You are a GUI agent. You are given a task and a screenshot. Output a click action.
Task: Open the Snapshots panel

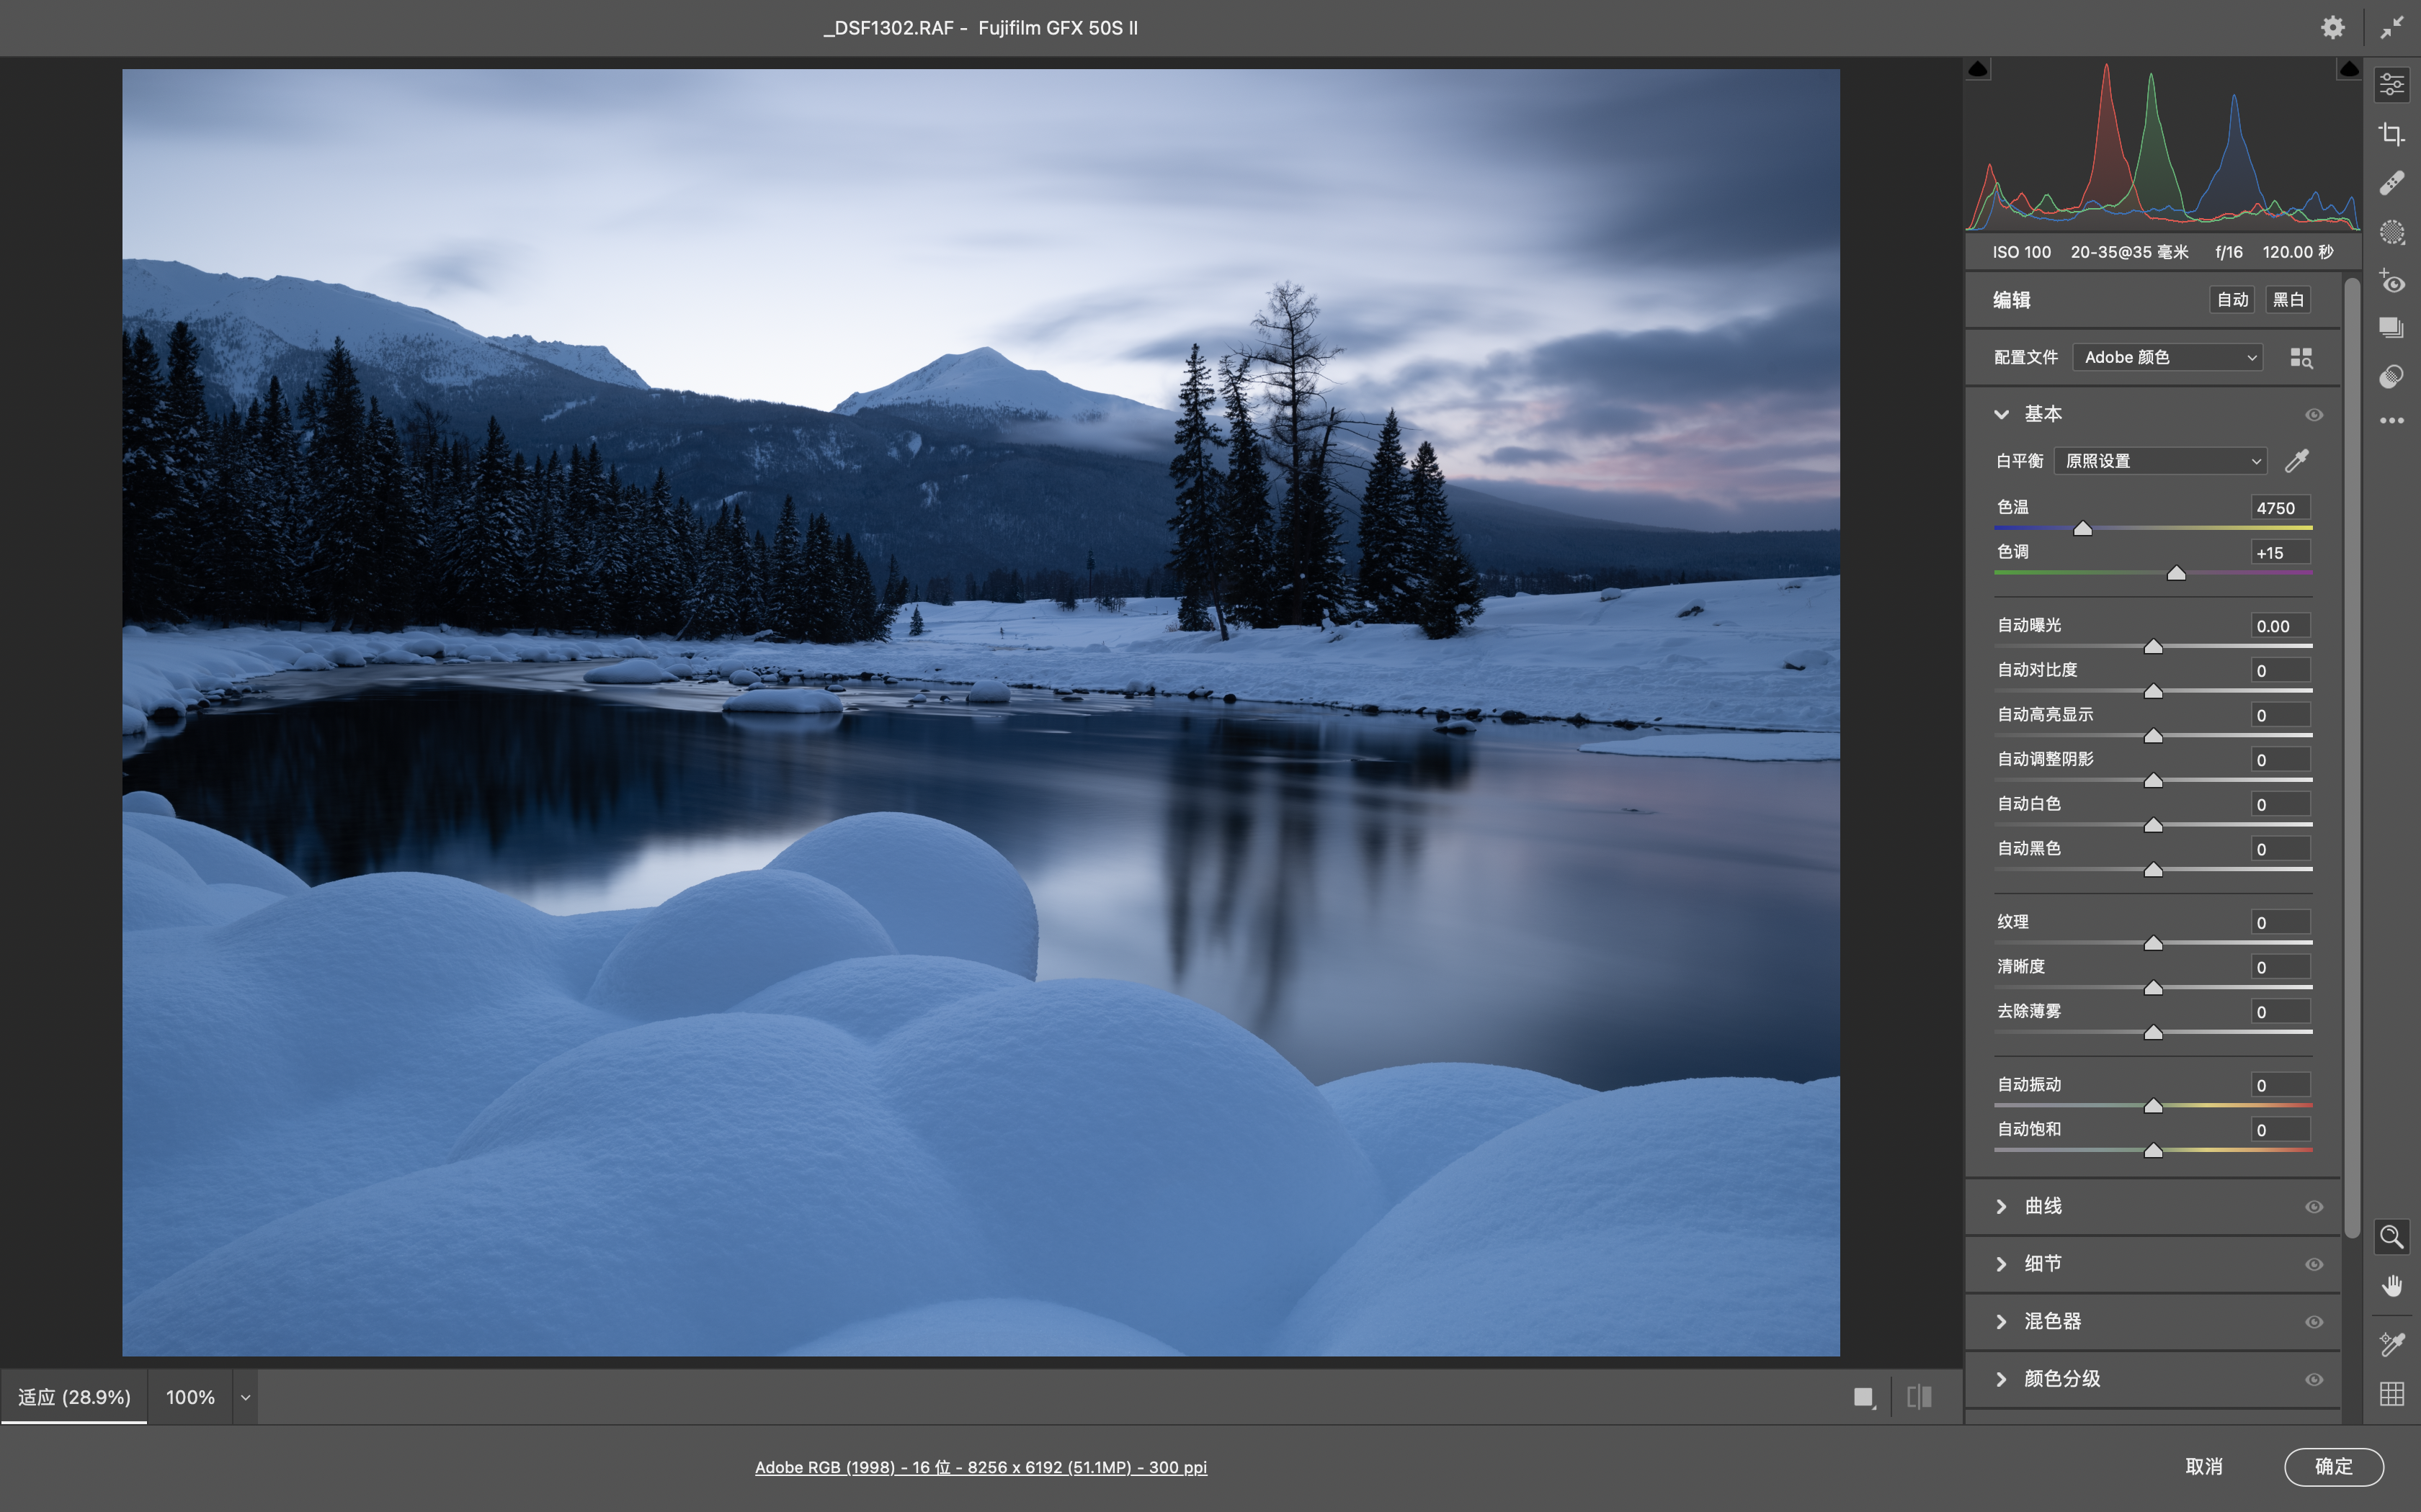pos(2392,328)
